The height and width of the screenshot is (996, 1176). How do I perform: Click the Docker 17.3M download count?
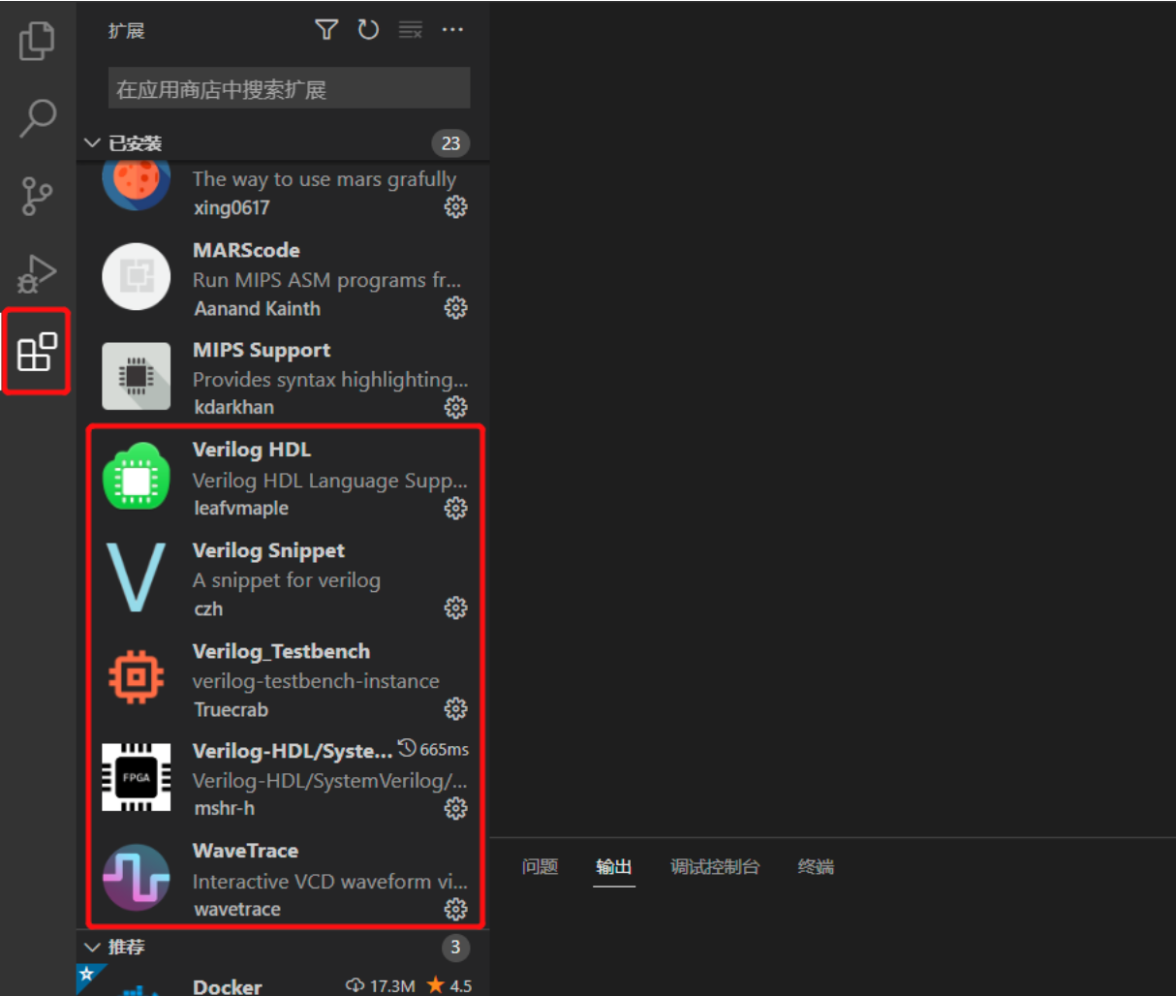tap(380, 985)
